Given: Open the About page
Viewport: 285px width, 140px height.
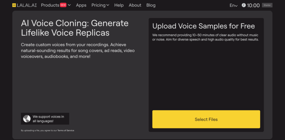Looking at the screenshot, I should 135,5.
